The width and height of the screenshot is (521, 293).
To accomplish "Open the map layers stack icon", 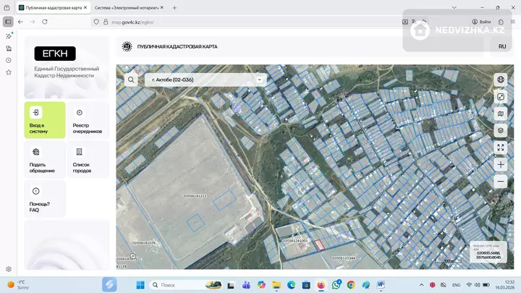I will point(501,130).
